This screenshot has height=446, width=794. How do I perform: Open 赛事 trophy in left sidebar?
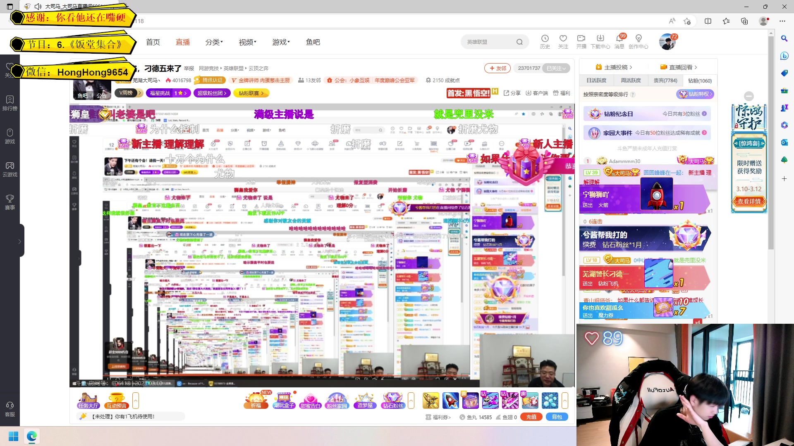pos(10,202)
